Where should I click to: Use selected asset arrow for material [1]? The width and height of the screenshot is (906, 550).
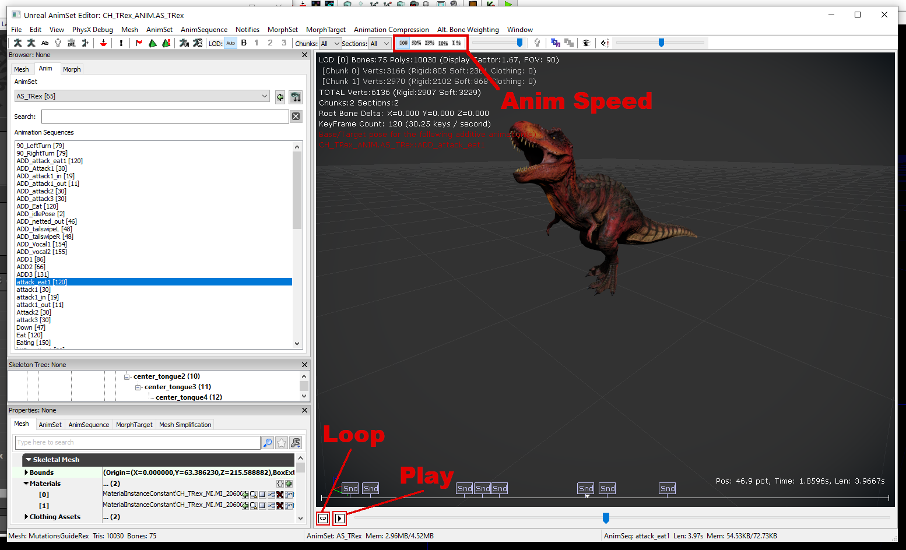[245, 506]
